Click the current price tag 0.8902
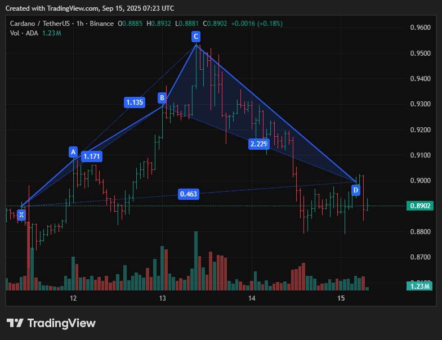Screen dimensions: 442x340 click(x=421, y=206)
